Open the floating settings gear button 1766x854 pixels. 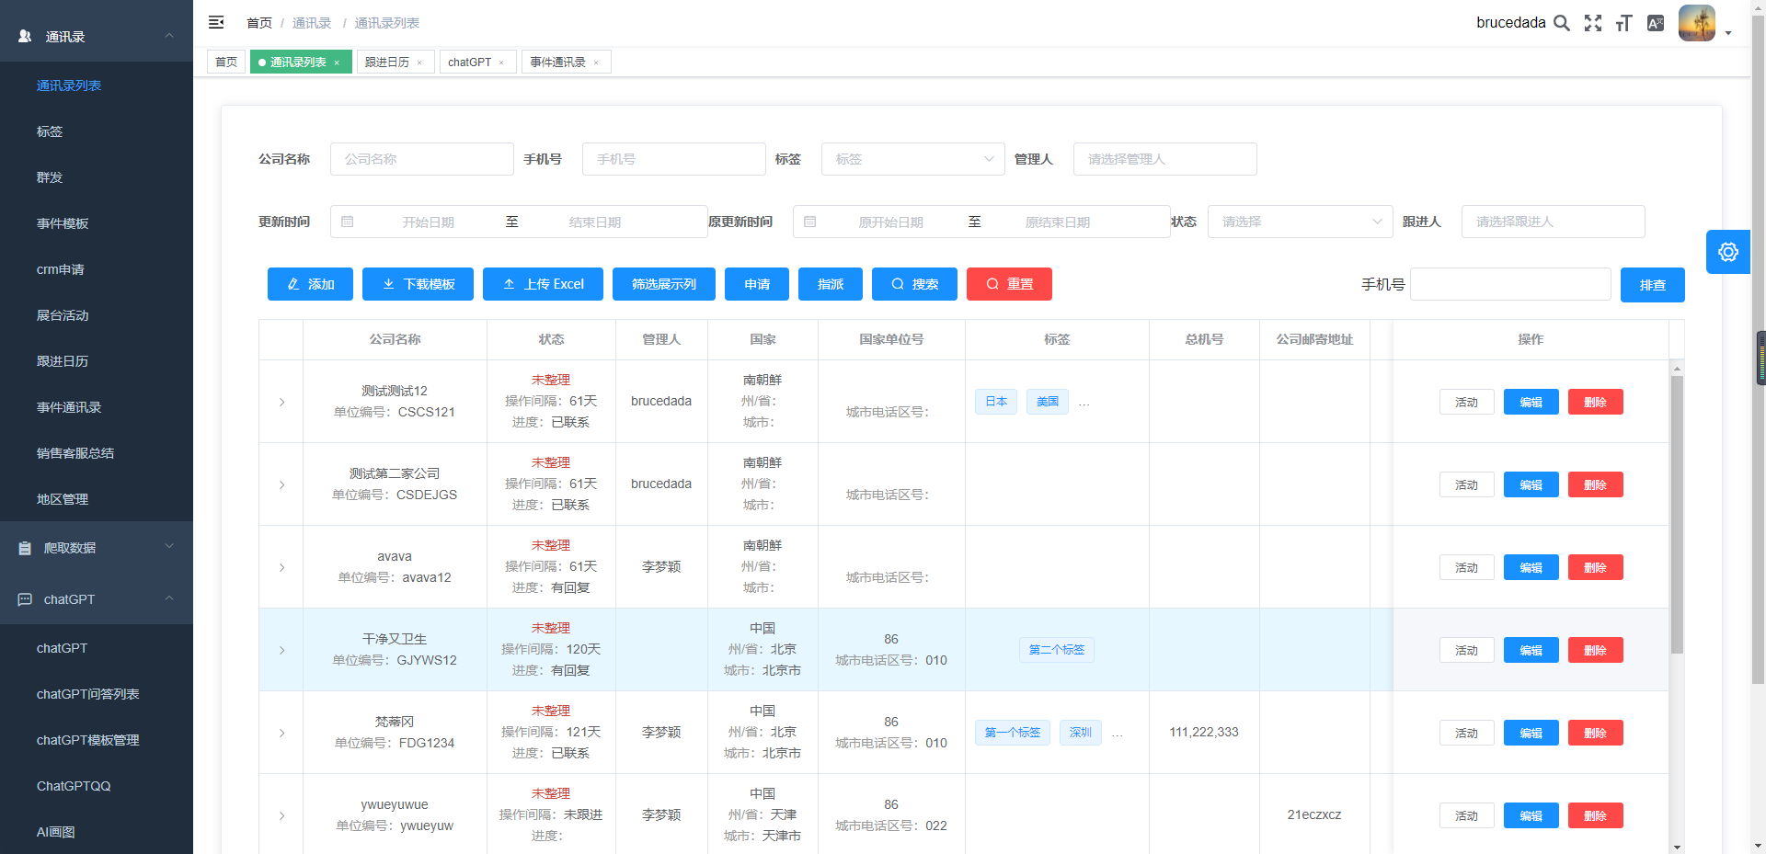pyautogui.click(x=1728, y=252)
